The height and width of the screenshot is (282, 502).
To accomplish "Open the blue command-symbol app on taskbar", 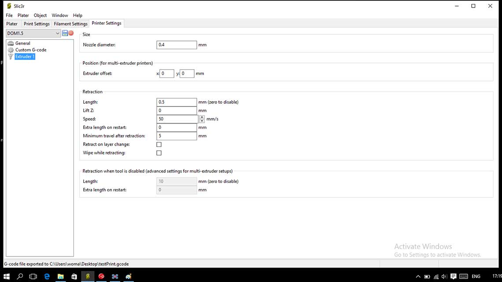I will (x=115, y=277).
